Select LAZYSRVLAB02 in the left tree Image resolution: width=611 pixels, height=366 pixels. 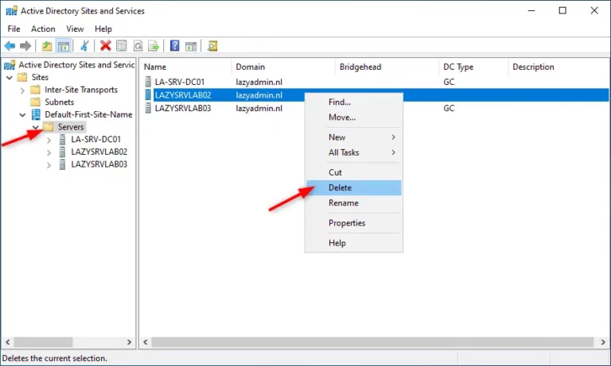tap(99, 152)
